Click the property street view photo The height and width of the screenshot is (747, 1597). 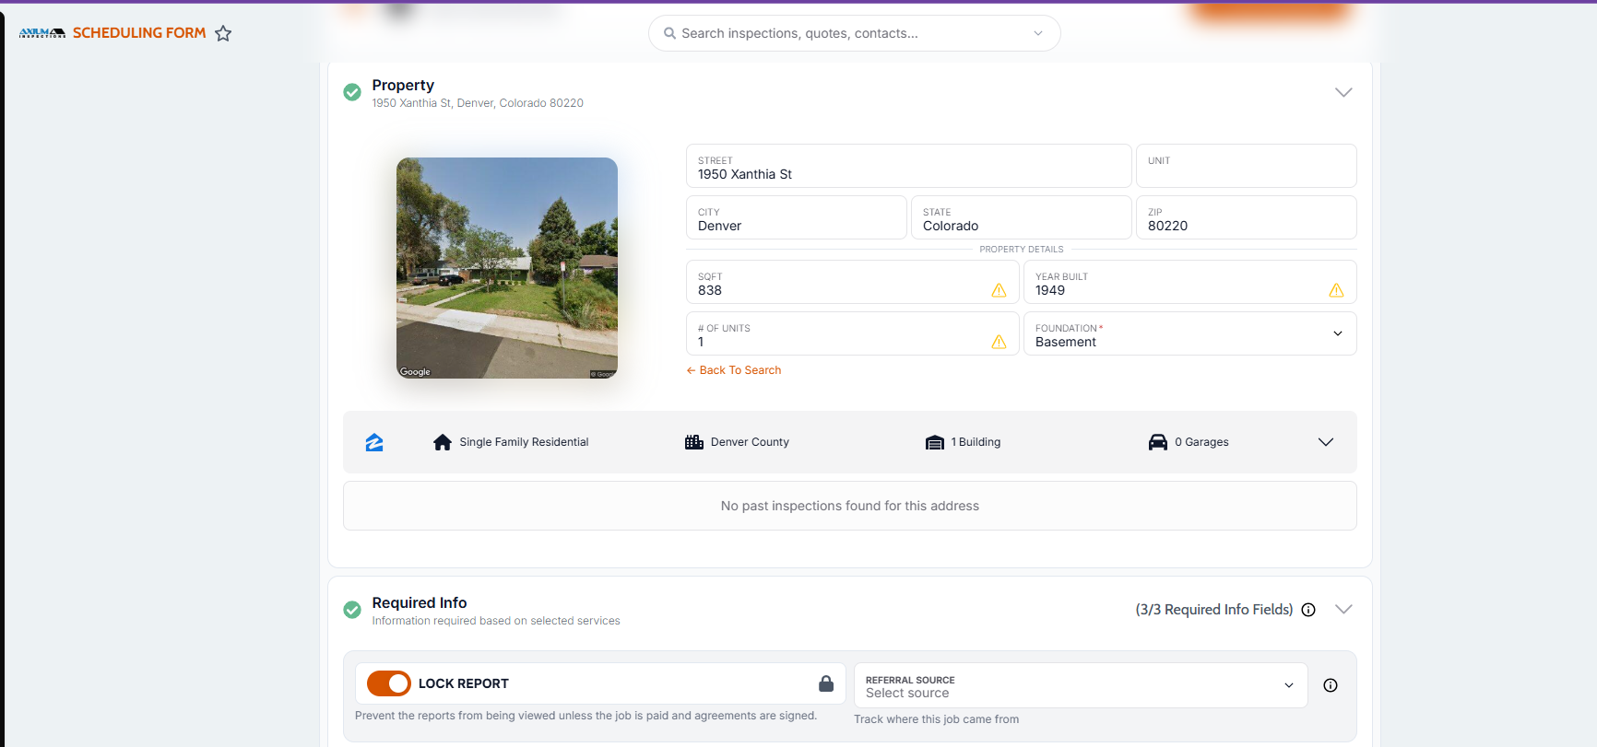coord(507,268)
